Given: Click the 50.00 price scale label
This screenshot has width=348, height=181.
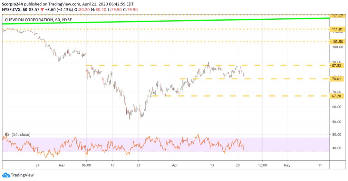Looking at the screenshot, I should pyautogui.click(x=337, y=122).
